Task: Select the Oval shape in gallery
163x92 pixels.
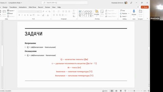Action: tap(88, 11)
